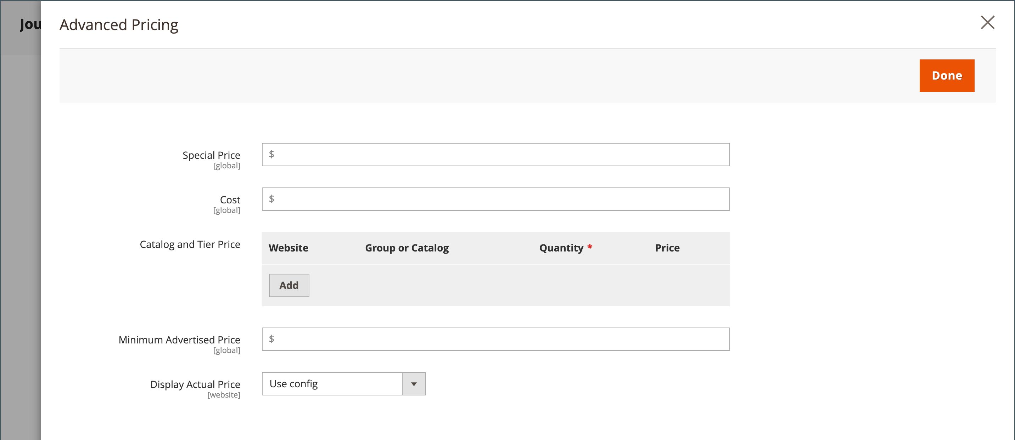Click the dollar sign in Special Price
The height and width of the screenshot is (440, 1015).
pyautogui.click(x=271, y=154)
